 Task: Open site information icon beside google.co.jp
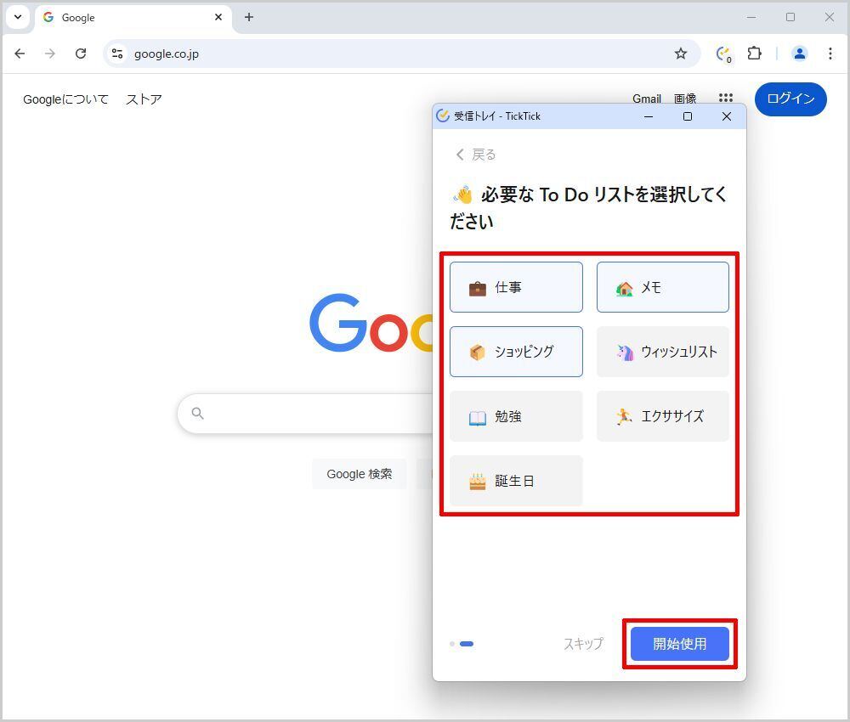click(x=117, y=54)
